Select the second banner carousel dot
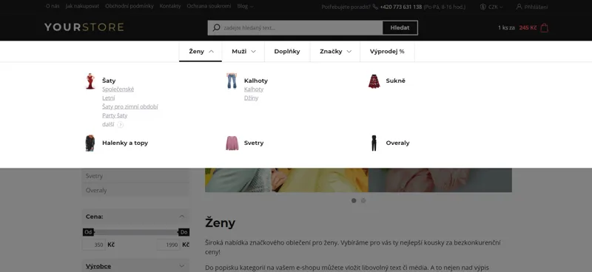 [363, 201]
